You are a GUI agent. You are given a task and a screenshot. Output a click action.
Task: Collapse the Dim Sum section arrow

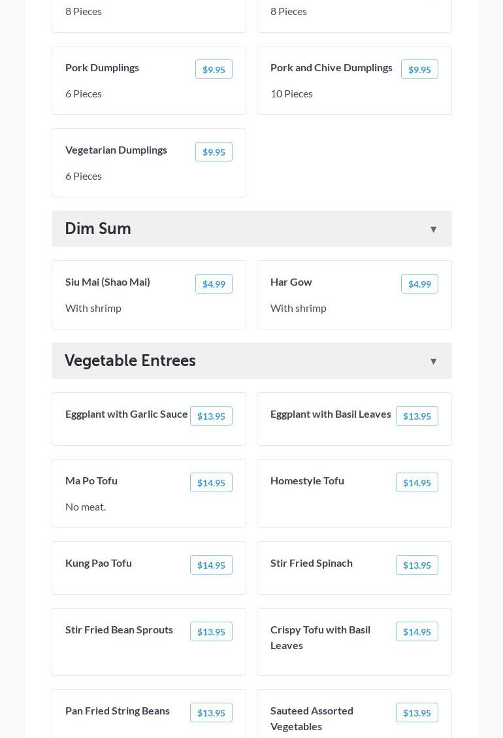click(433, 229)
